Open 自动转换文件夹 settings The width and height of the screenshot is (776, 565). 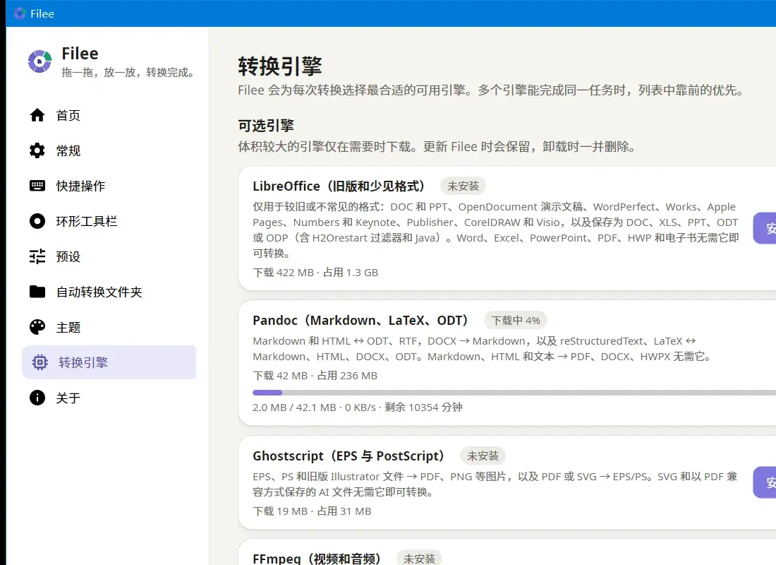coord(109,292)
